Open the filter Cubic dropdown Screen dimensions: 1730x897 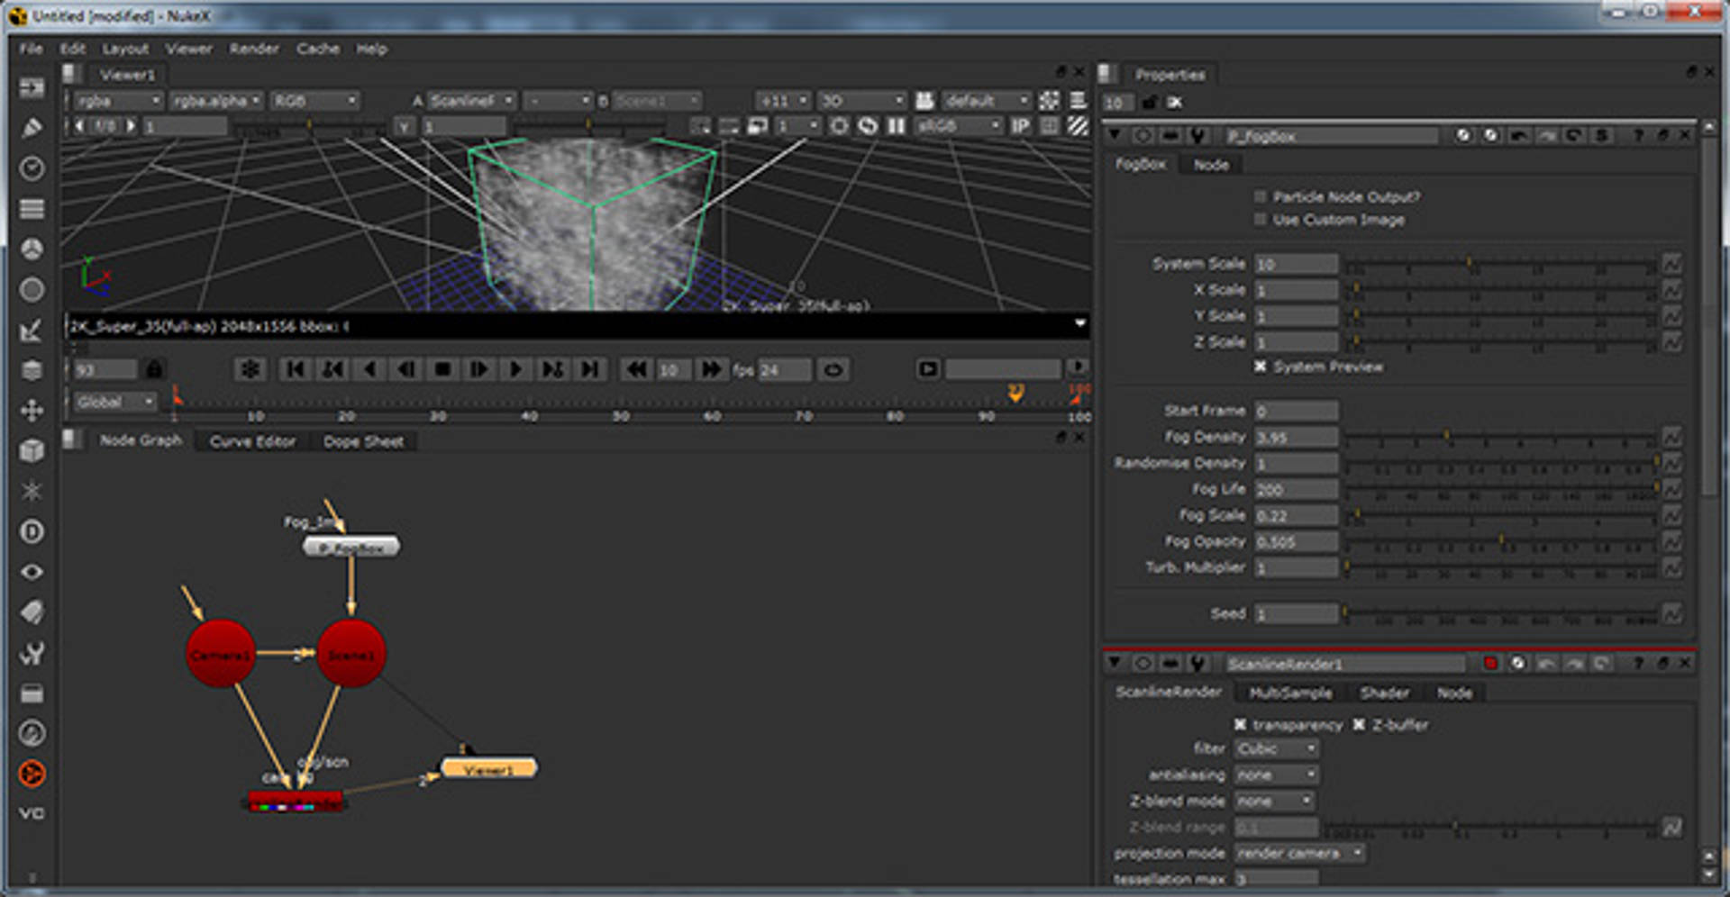[1276, 749]
